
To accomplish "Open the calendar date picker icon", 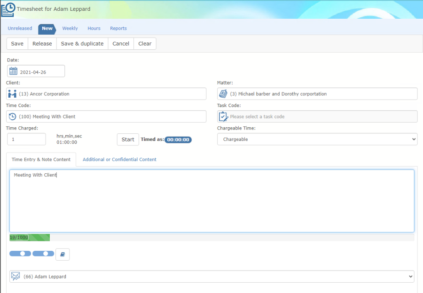I will 13,71.
